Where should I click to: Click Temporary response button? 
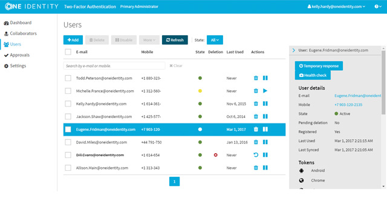click(x=319, y=66)
